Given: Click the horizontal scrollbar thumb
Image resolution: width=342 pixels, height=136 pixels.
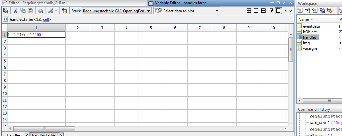Looking at the screenshot, I should pyautogui.click(x=44, y=129).
